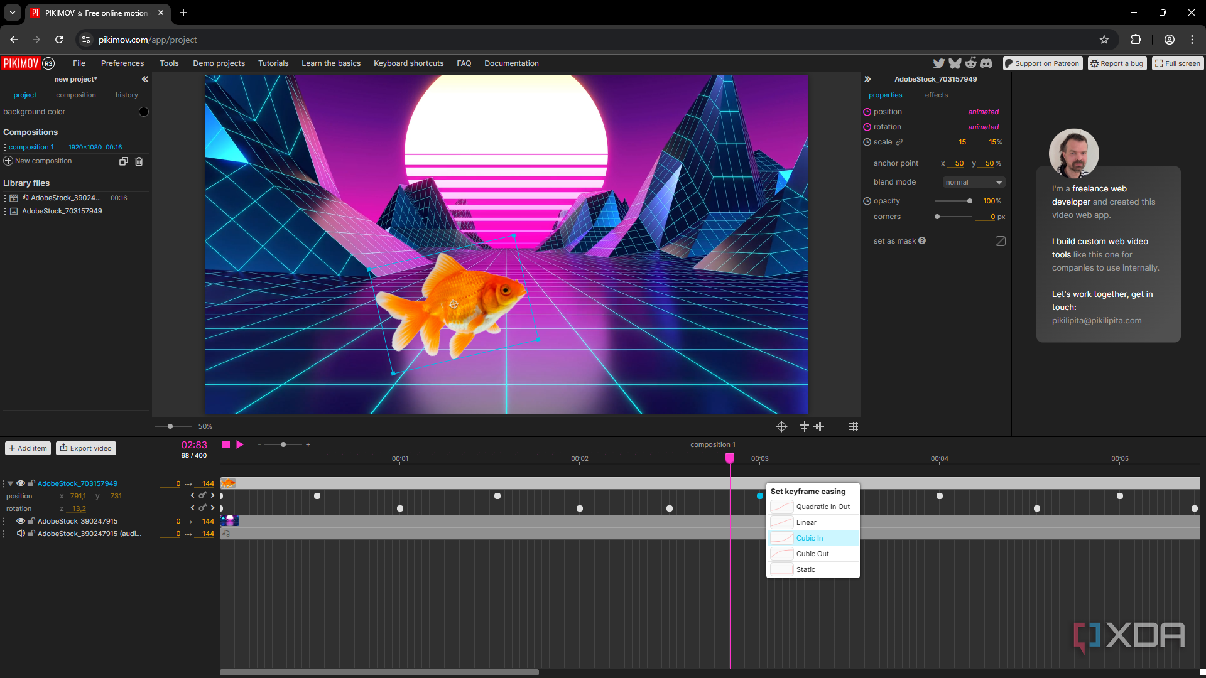Click the background color swatch
1206x678 pixels.
[x=144, y=112]
